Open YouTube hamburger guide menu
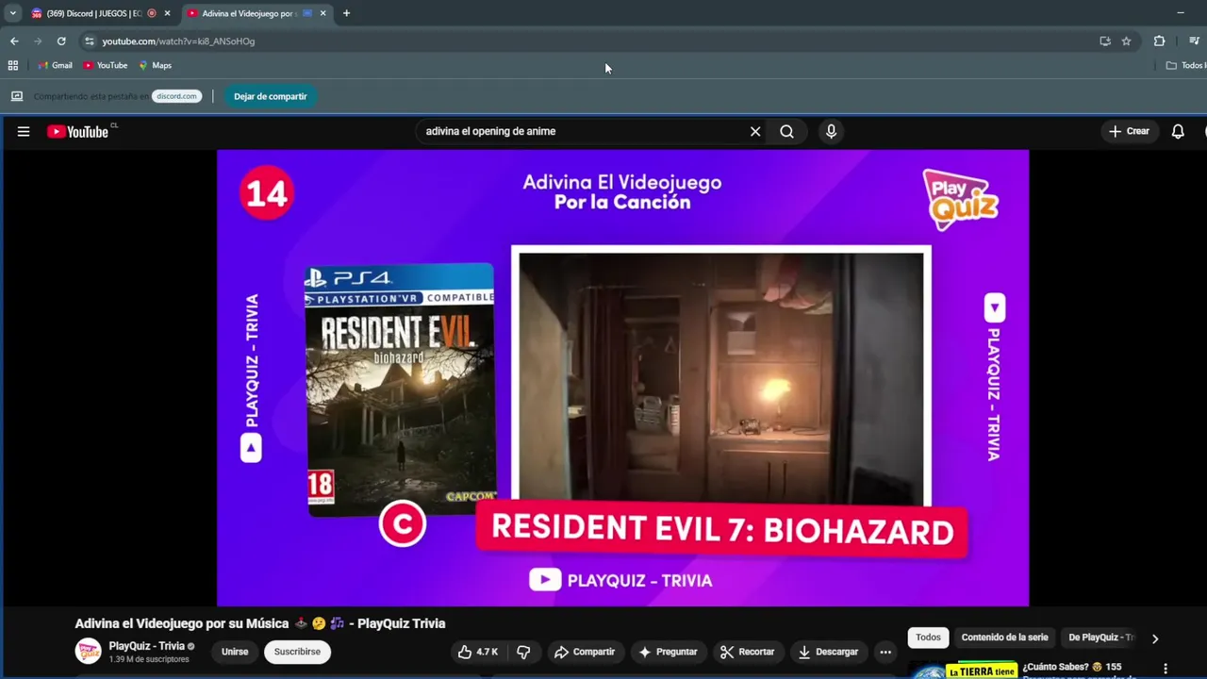Screen dimensions: 1207x679 (24, 132)
